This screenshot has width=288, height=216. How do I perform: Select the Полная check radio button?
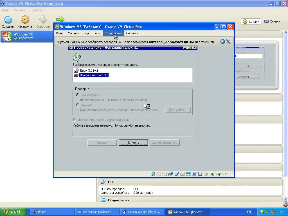click(78, 105)
